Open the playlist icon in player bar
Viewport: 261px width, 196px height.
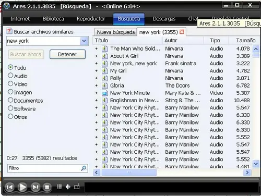(x=60, y=187)
